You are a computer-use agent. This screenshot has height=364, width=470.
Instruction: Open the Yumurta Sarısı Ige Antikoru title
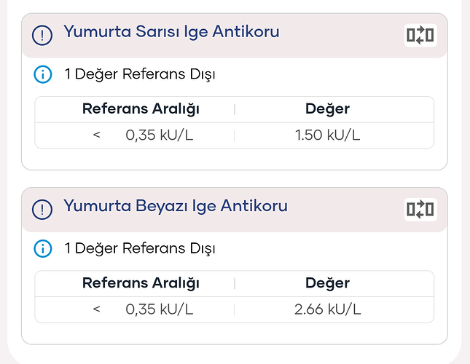pyautogui.click(x=171, y=32)
